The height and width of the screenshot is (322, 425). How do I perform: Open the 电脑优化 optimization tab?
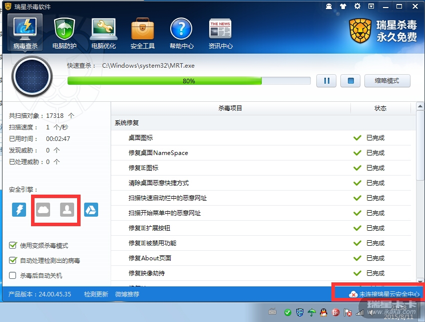pyautogui.click(x=104, y=33)
